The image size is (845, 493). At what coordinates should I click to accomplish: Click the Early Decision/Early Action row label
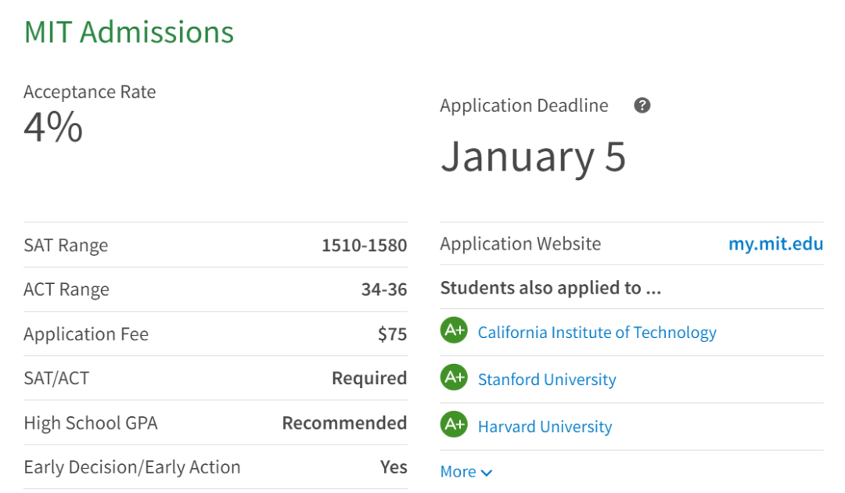click(x=132, y=467)
